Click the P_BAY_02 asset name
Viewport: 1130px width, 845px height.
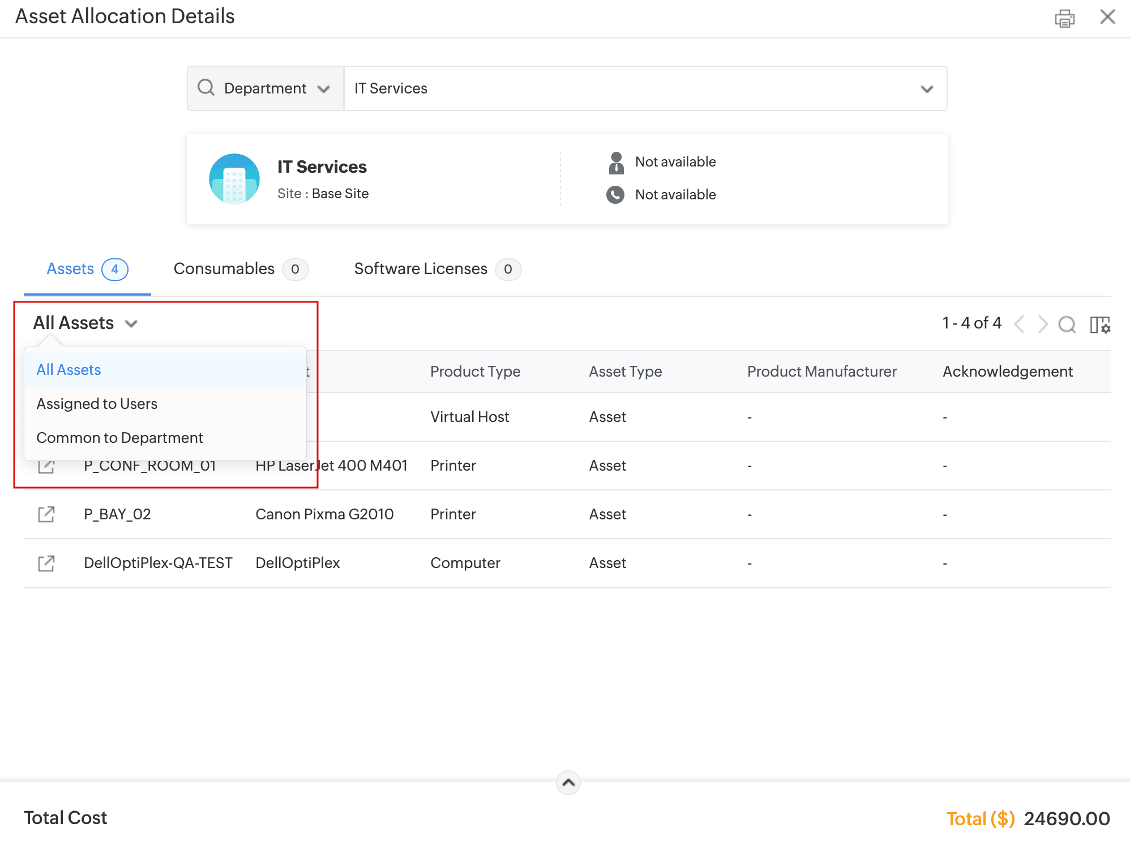pos(117,514)
